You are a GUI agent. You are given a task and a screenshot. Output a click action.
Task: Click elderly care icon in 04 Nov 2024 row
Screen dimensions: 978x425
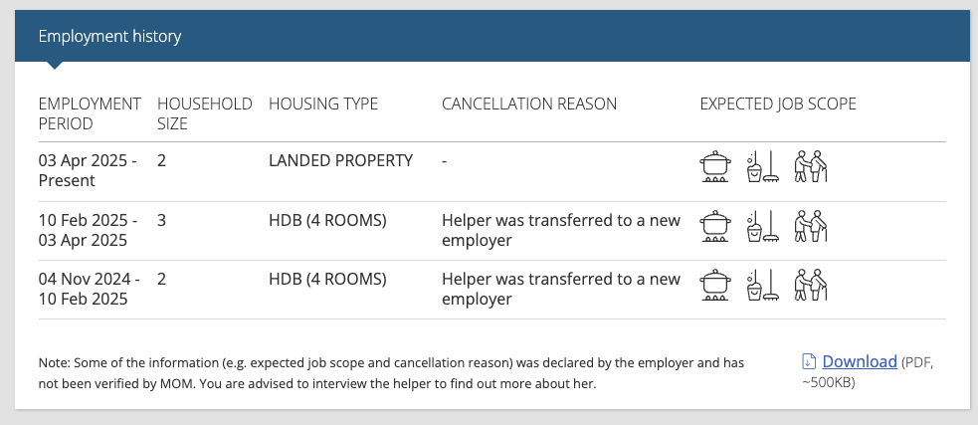click(x=810, y=285)
